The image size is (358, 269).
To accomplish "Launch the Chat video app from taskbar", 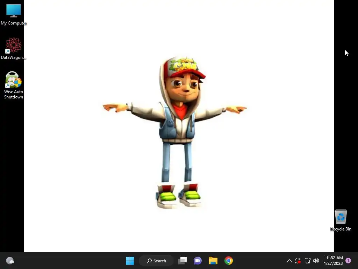I will point(198,261).
